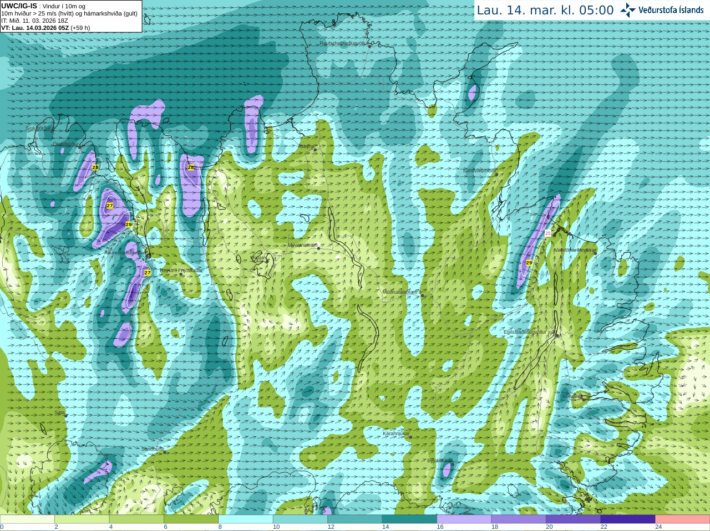
Task: Pick the 22–24 m/s dark indigo legend swatch
Action: pos(628,519)
